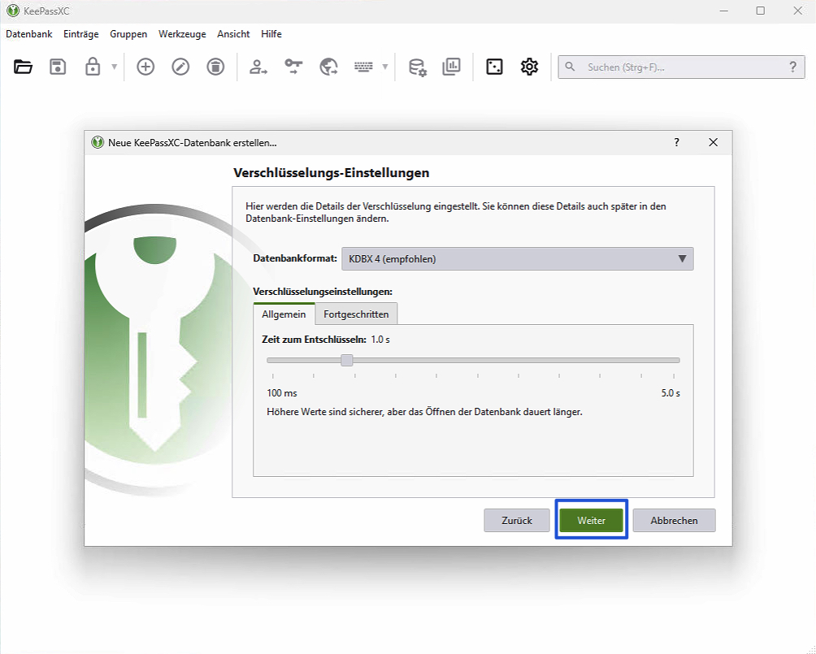This screenshot has height=654, width=816.
Task: Click the lock database icon
Action: pos(93,67)
